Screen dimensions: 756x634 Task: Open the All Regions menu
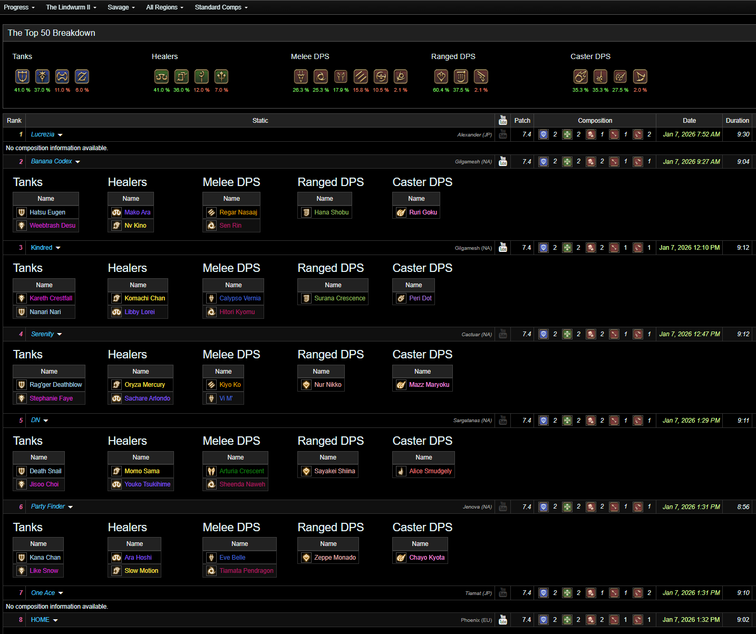pyautogui.click(x=165, y=7)
